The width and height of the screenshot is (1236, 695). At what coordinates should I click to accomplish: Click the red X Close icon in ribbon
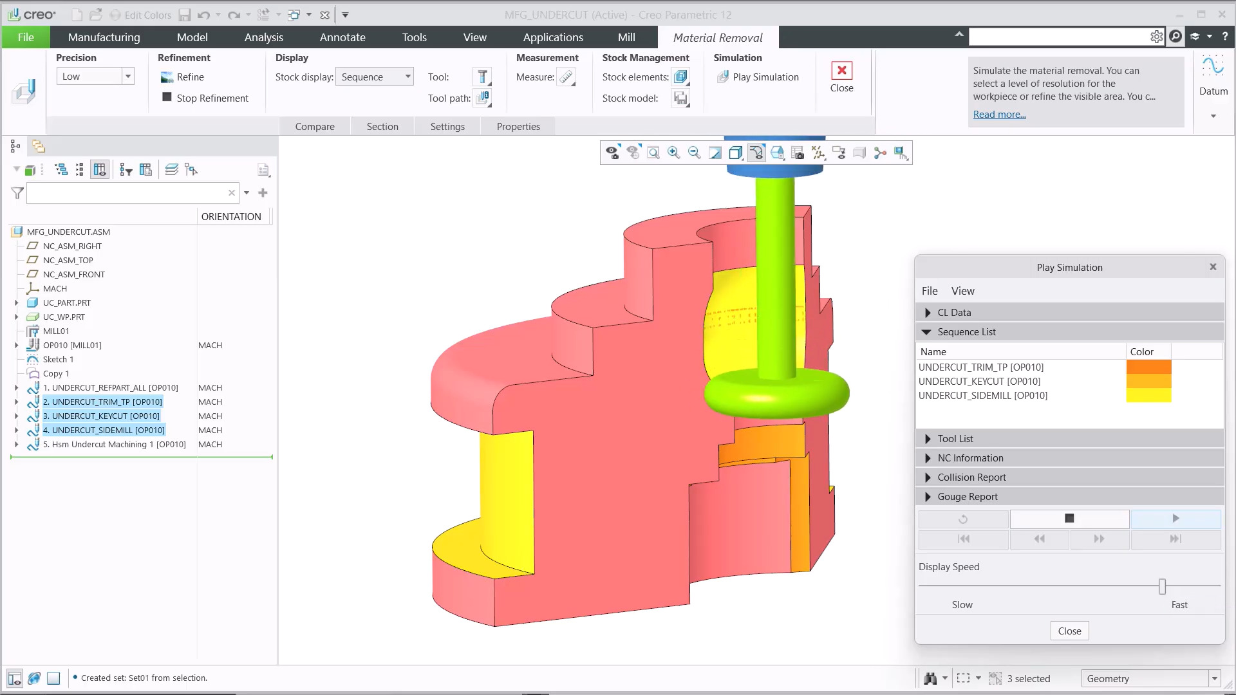[841, 70]
